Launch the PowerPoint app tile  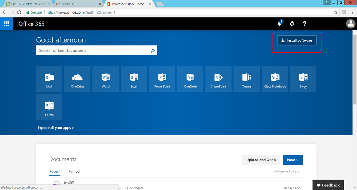162,79
